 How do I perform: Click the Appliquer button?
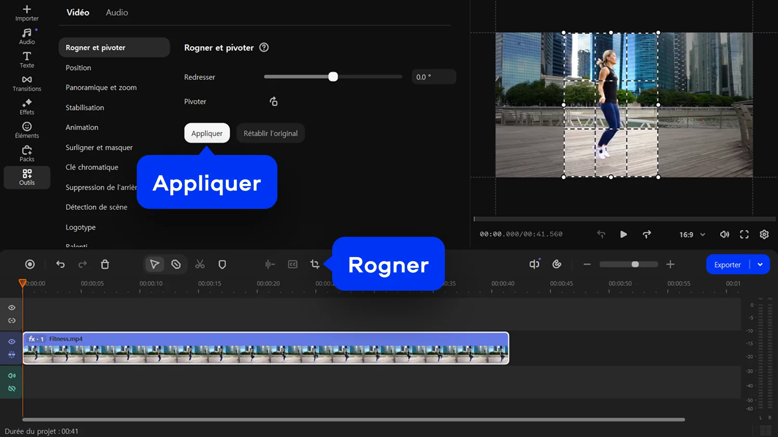(x=207, y=133)
